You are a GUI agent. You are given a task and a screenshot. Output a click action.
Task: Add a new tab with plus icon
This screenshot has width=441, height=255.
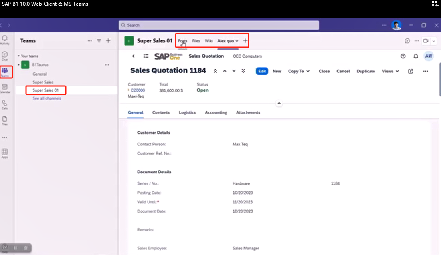(245, 41)
